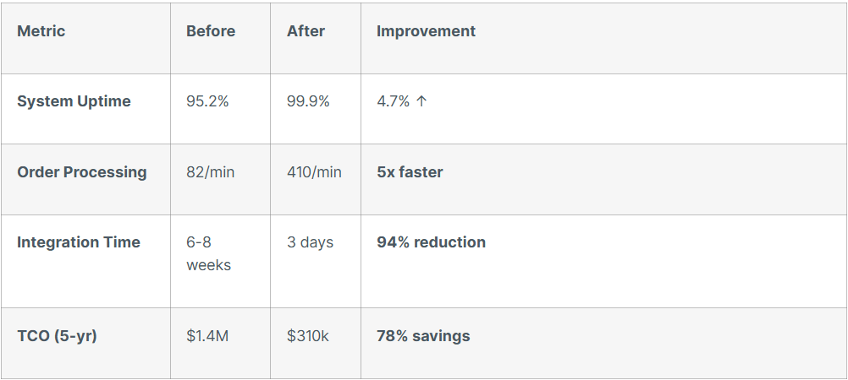Select the 410/min value
This screenshot has height=380, width=848.
pyautogui.click(x=314, y=172)
